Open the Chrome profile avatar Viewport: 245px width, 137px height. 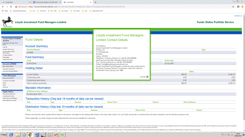[x=238, y=7]
